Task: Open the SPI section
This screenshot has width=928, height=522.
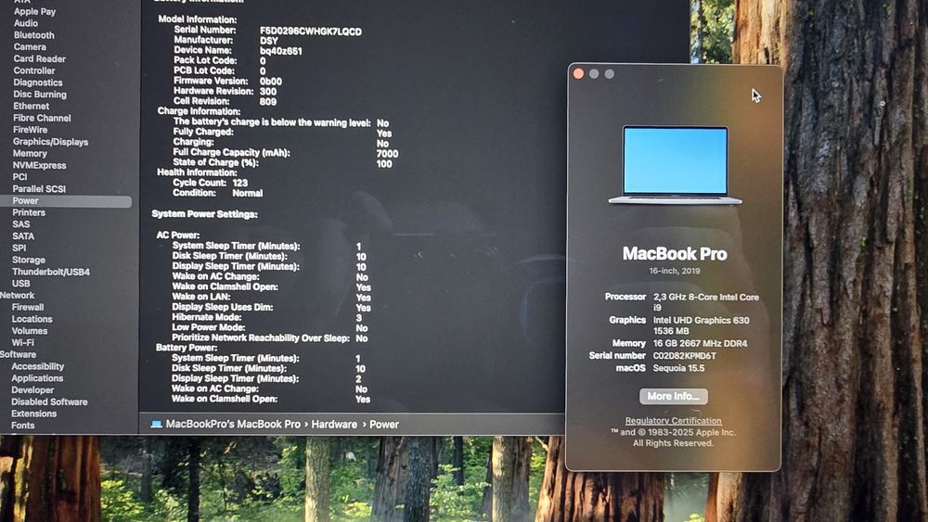Action: click(19, 248)
